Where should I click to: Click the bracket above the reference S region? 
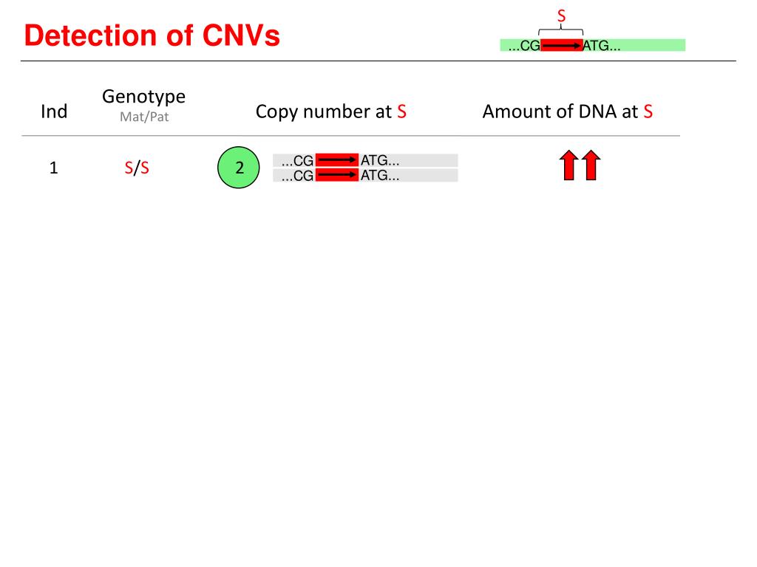(x=561, y=31)
